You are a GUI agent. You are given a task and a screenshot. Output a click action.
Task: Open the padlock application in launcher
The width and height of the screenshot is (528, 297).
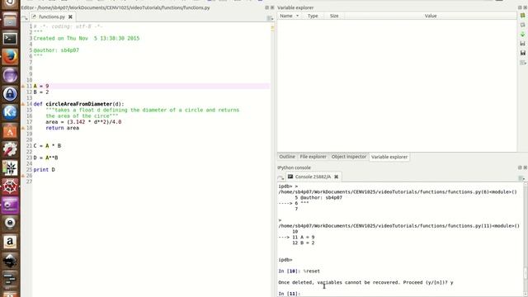(x=10, y=93)
